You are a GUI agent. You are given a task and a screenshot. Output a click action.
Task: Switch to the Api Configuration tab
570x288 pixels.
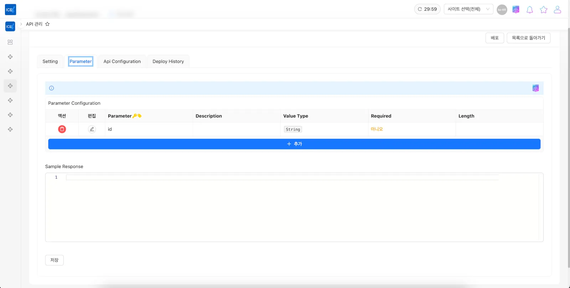click(x=122, y=62)
